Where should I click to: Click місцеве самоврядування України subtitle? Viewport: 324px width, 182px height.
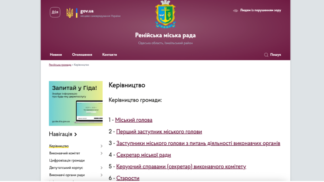100,16
